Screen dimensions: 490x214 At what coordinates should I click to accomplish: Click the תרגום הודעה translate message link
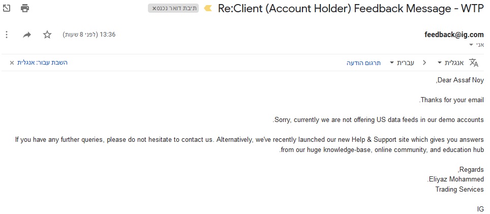364,63
